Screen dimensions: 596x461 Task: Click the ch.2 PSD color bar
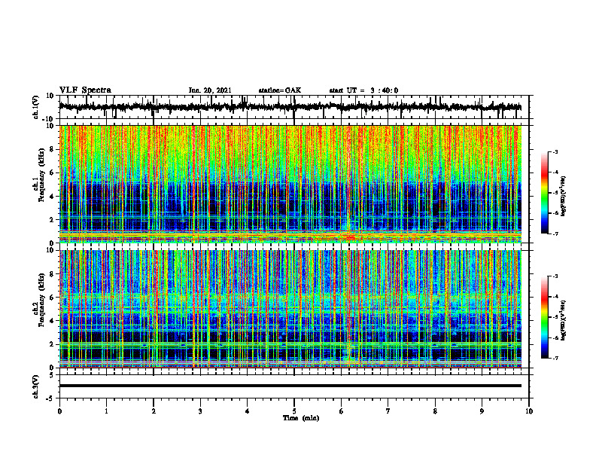tap(544, 317)
